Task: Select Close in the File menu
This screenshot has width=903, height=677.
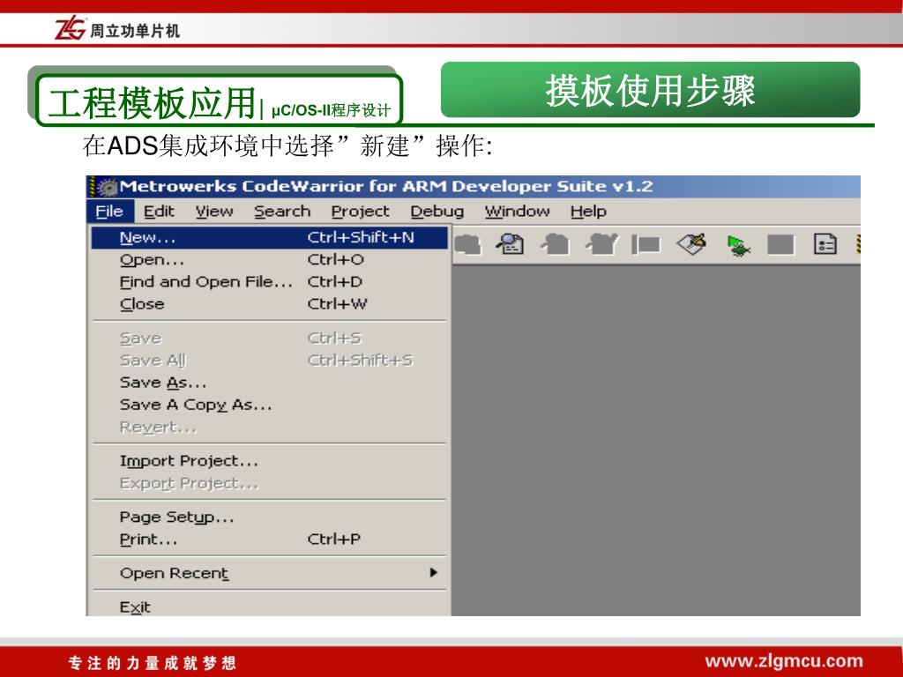Action: (270, 304)
